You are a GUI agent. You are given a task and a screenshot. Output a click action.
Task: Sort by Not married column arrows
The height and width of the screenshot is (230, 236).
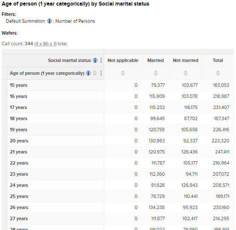186,73
